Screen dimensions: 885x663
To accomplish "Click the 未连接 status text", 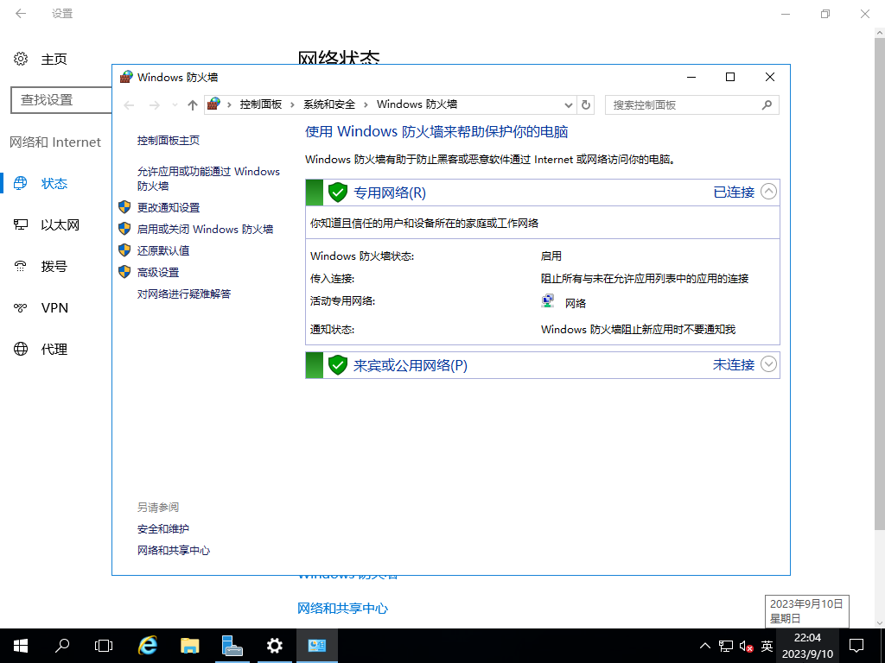I will (734, 365).
